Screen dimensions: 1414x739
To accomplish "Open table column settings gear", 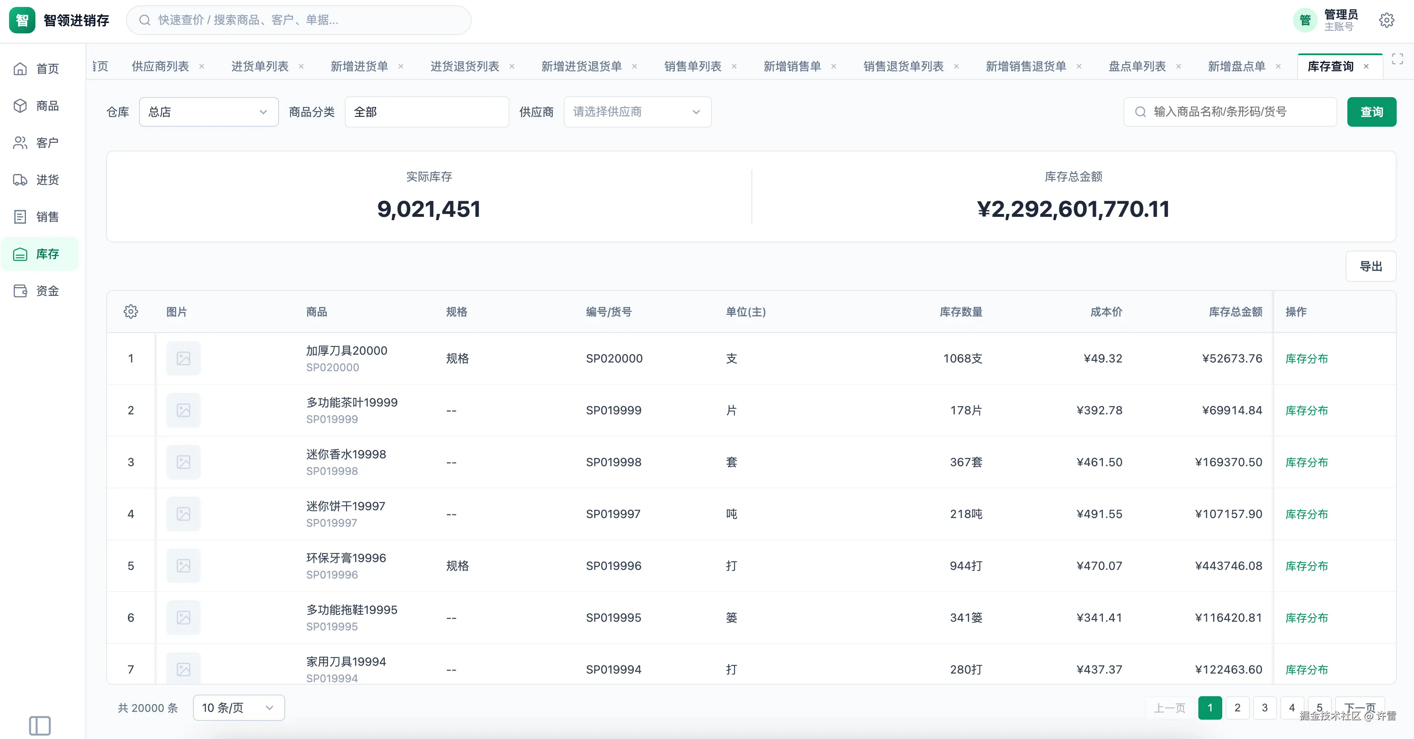I will [x=130, y=311].
